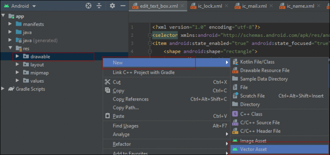Expand the Analyze submenu arrow
The height and width of the screenshot is (155, 330).
[227, 134]
